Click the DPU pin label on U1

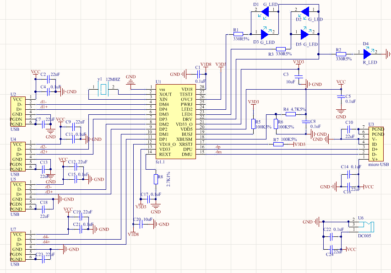click(188, 150)
